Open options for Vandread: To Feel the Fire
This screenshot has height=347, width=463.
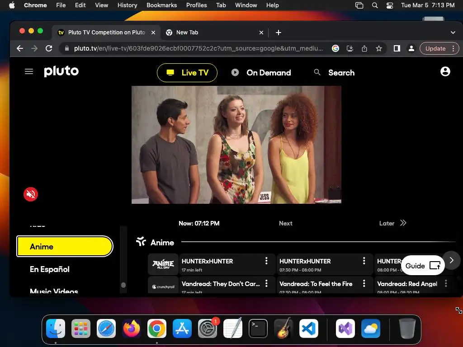(x=364, y=283)
